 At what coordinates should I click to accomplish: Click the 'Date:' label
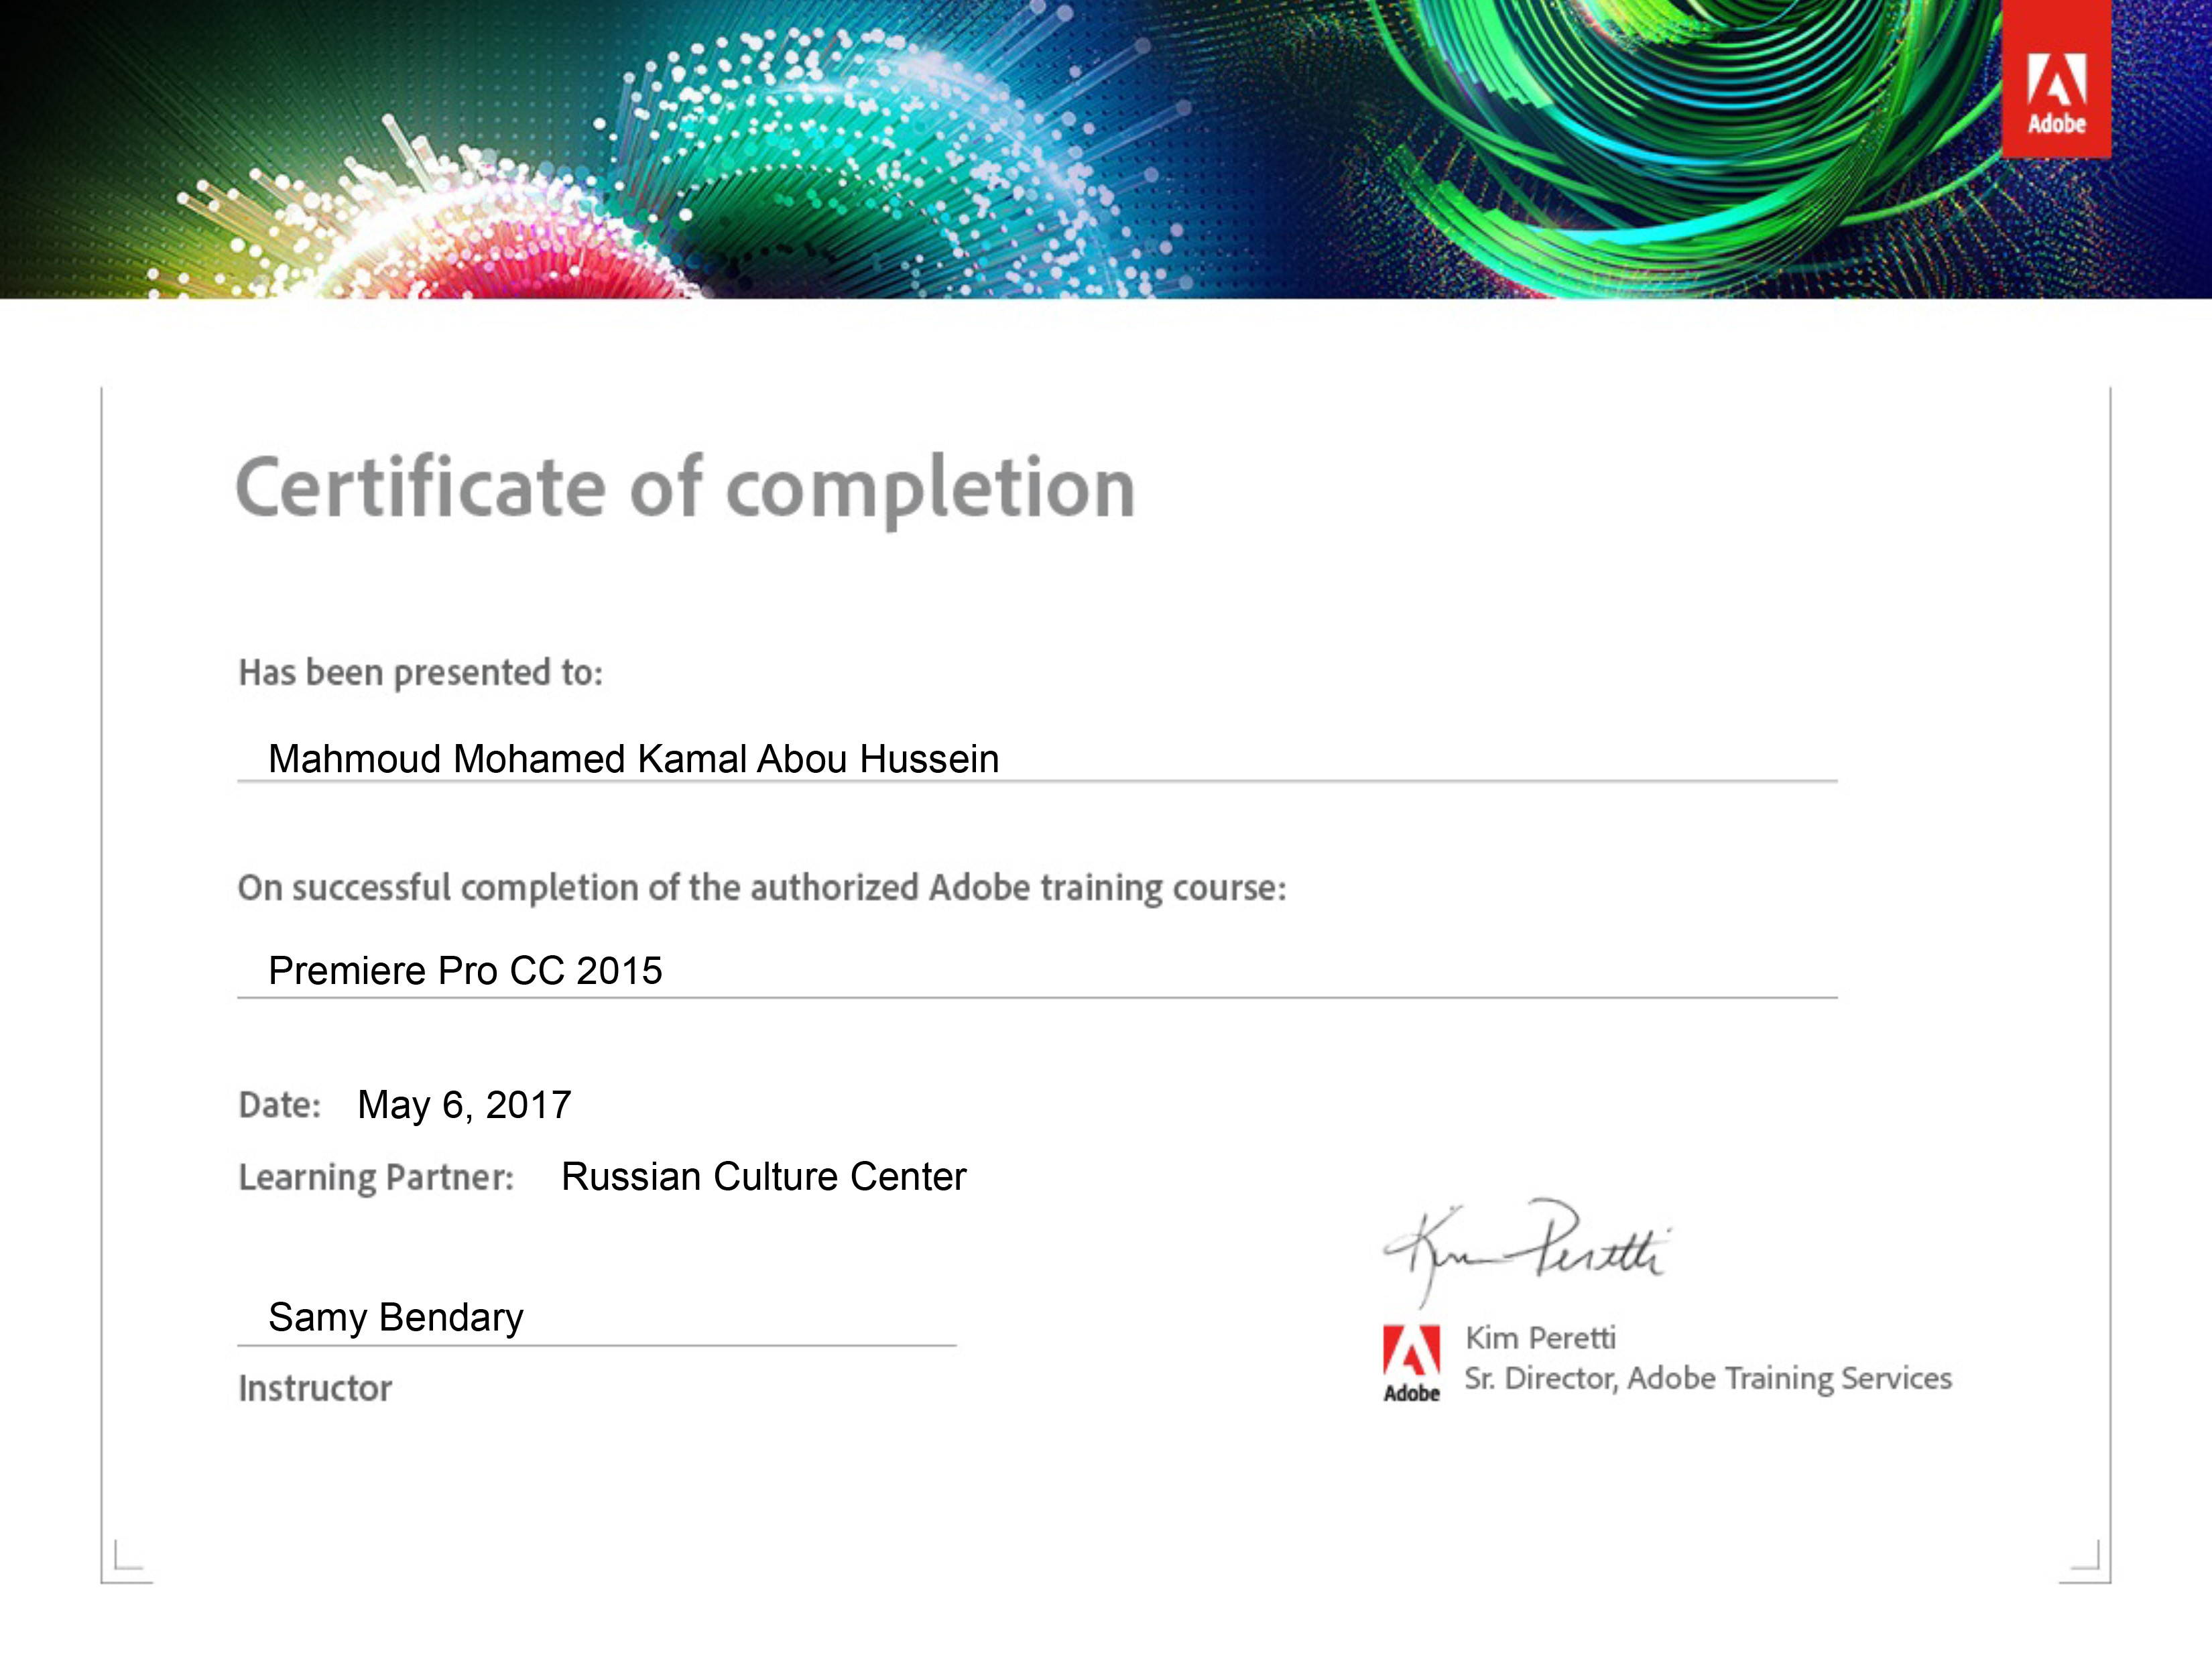coord(280,1105)
